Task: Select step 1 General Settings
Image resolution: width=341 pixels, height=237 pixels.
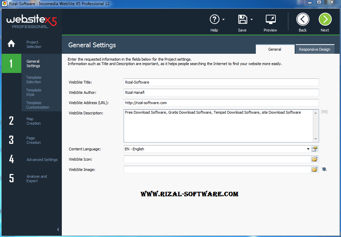Action: tap(32, 63)
